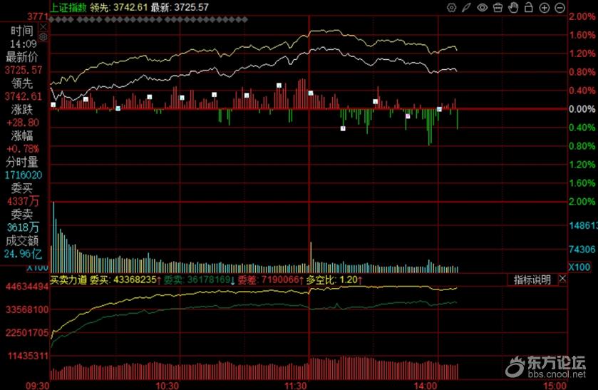Click the 0.00% baseline axis label
The height and width of the screenshot is (390, 598).
(x=582, y=109)
